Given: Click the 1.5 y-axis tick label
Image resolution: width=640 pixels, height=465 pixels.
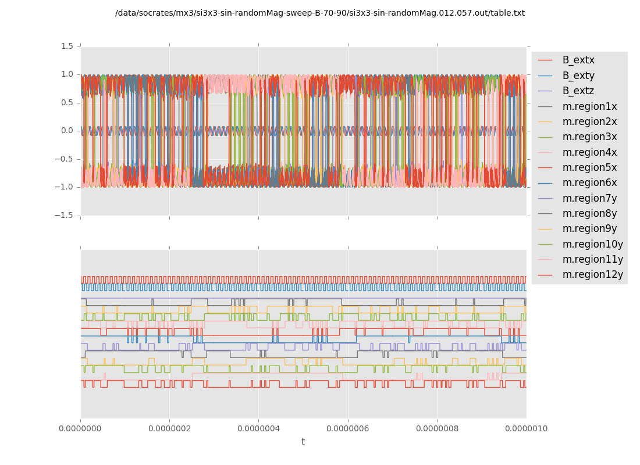Looking at the screenshot, I should (67, 46).
